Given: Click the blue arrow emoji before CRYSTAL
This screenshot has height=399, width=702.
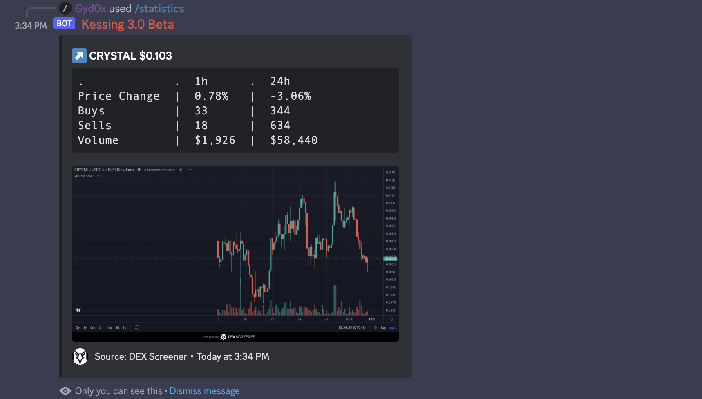Looking at the screenshot, I should (79, 56).
